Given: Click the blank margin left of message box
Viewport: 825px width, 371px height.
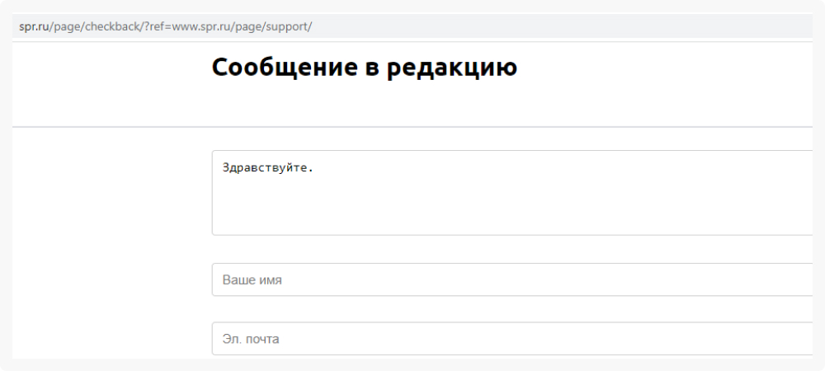Looking at the screenshot, I should [x=111, y=192].
